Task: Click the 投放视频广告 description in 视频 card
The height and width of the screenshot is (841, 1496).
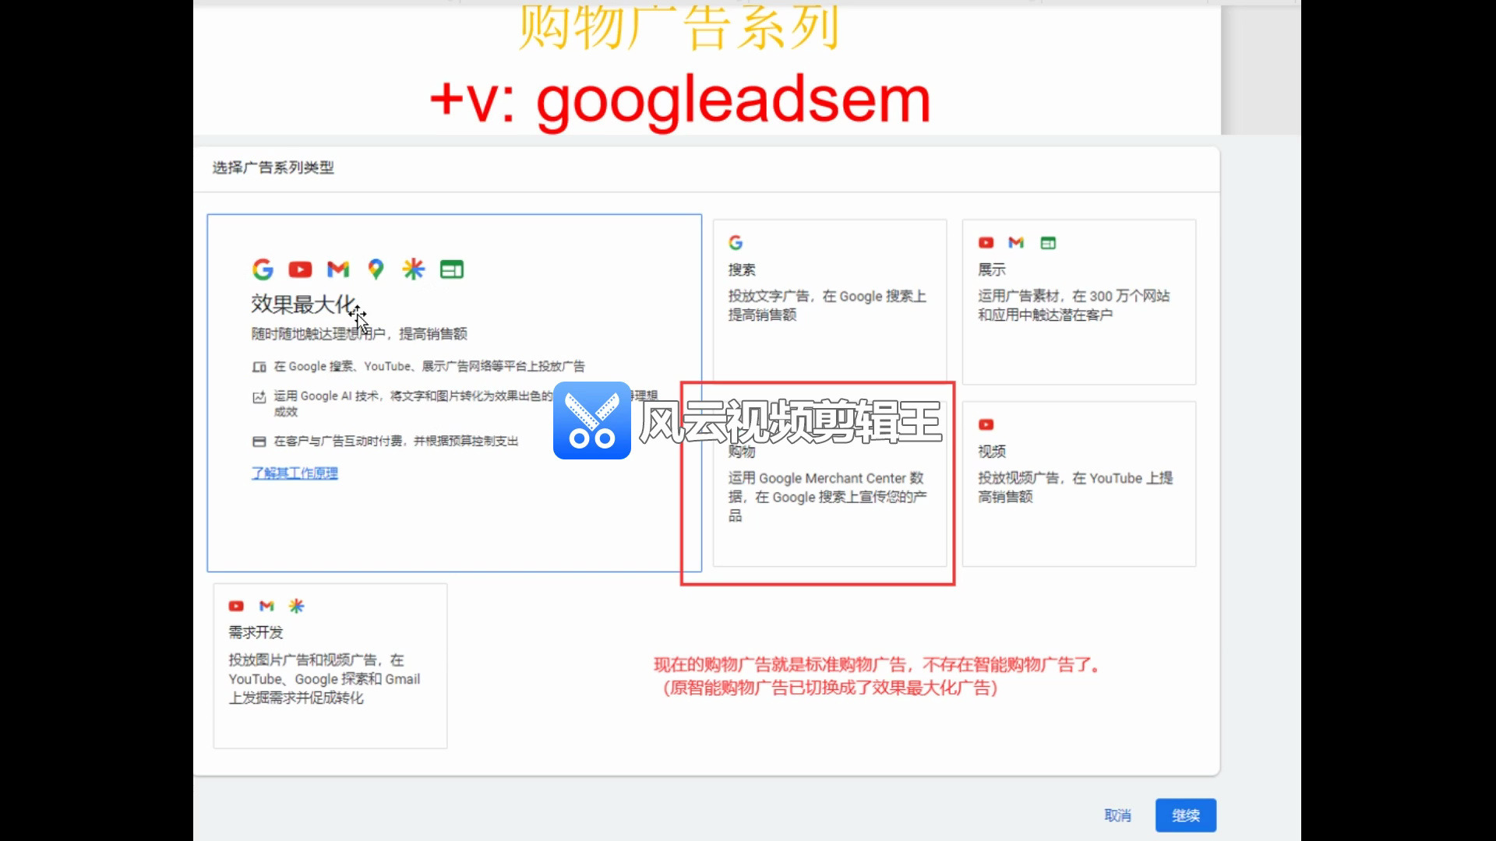Action: pos(1075,487)
